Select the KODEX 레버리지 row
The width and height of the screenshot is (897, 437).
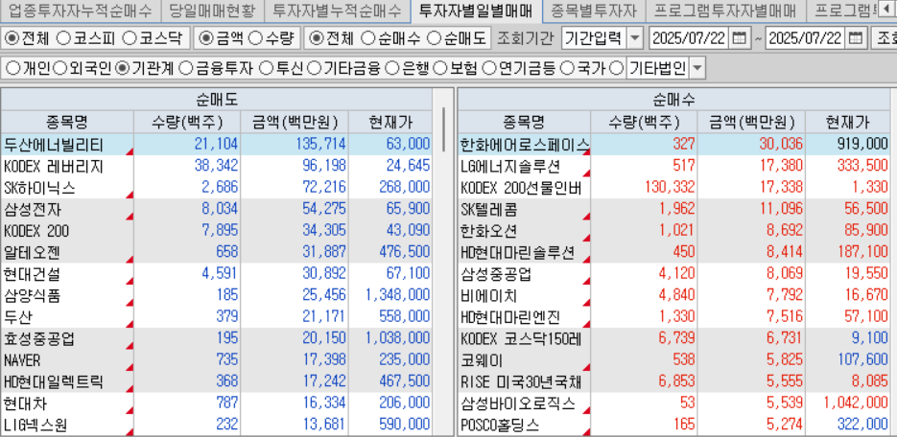[x=216, y=166]
